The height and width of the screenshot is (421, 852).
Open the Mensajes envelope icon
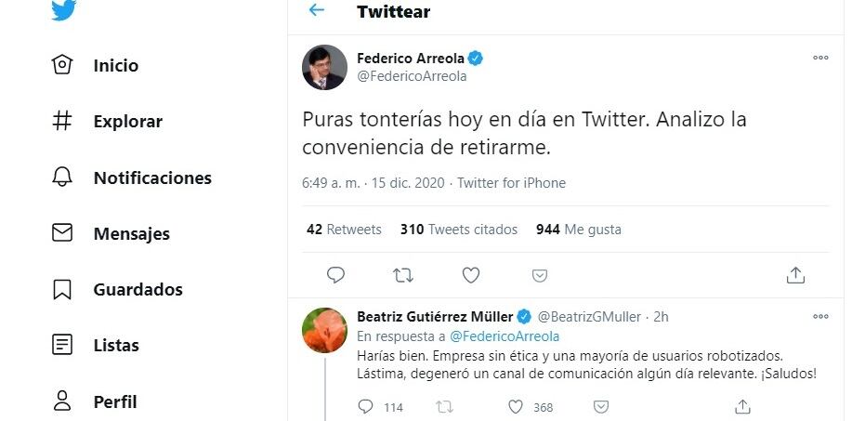point(62,233)
